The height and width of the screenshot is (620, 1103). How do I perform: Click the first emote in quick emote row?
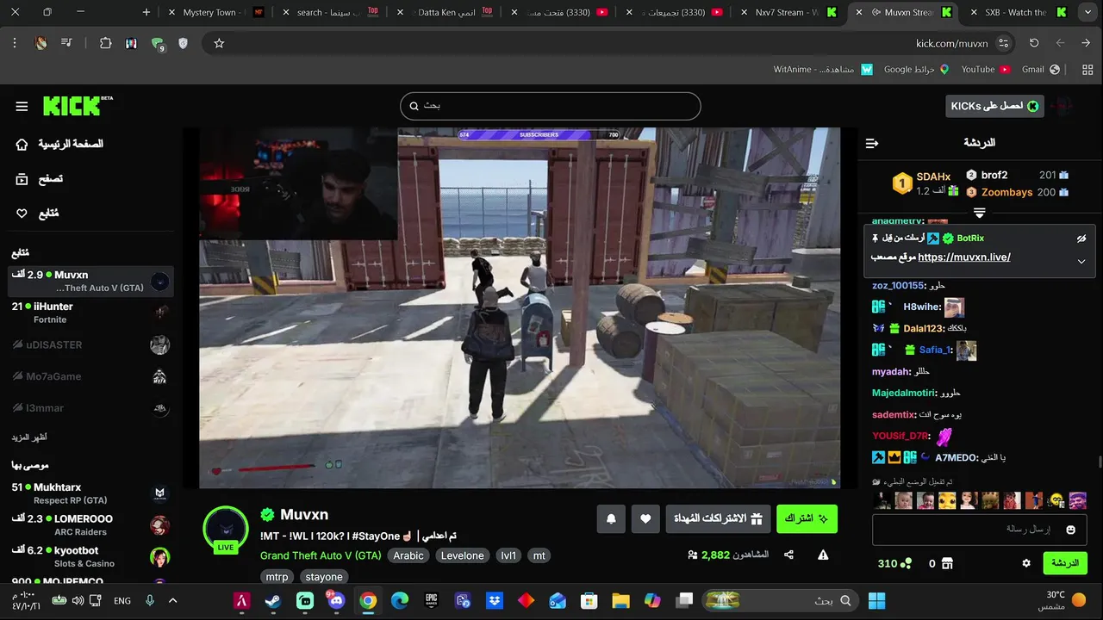tap(882, 500)
